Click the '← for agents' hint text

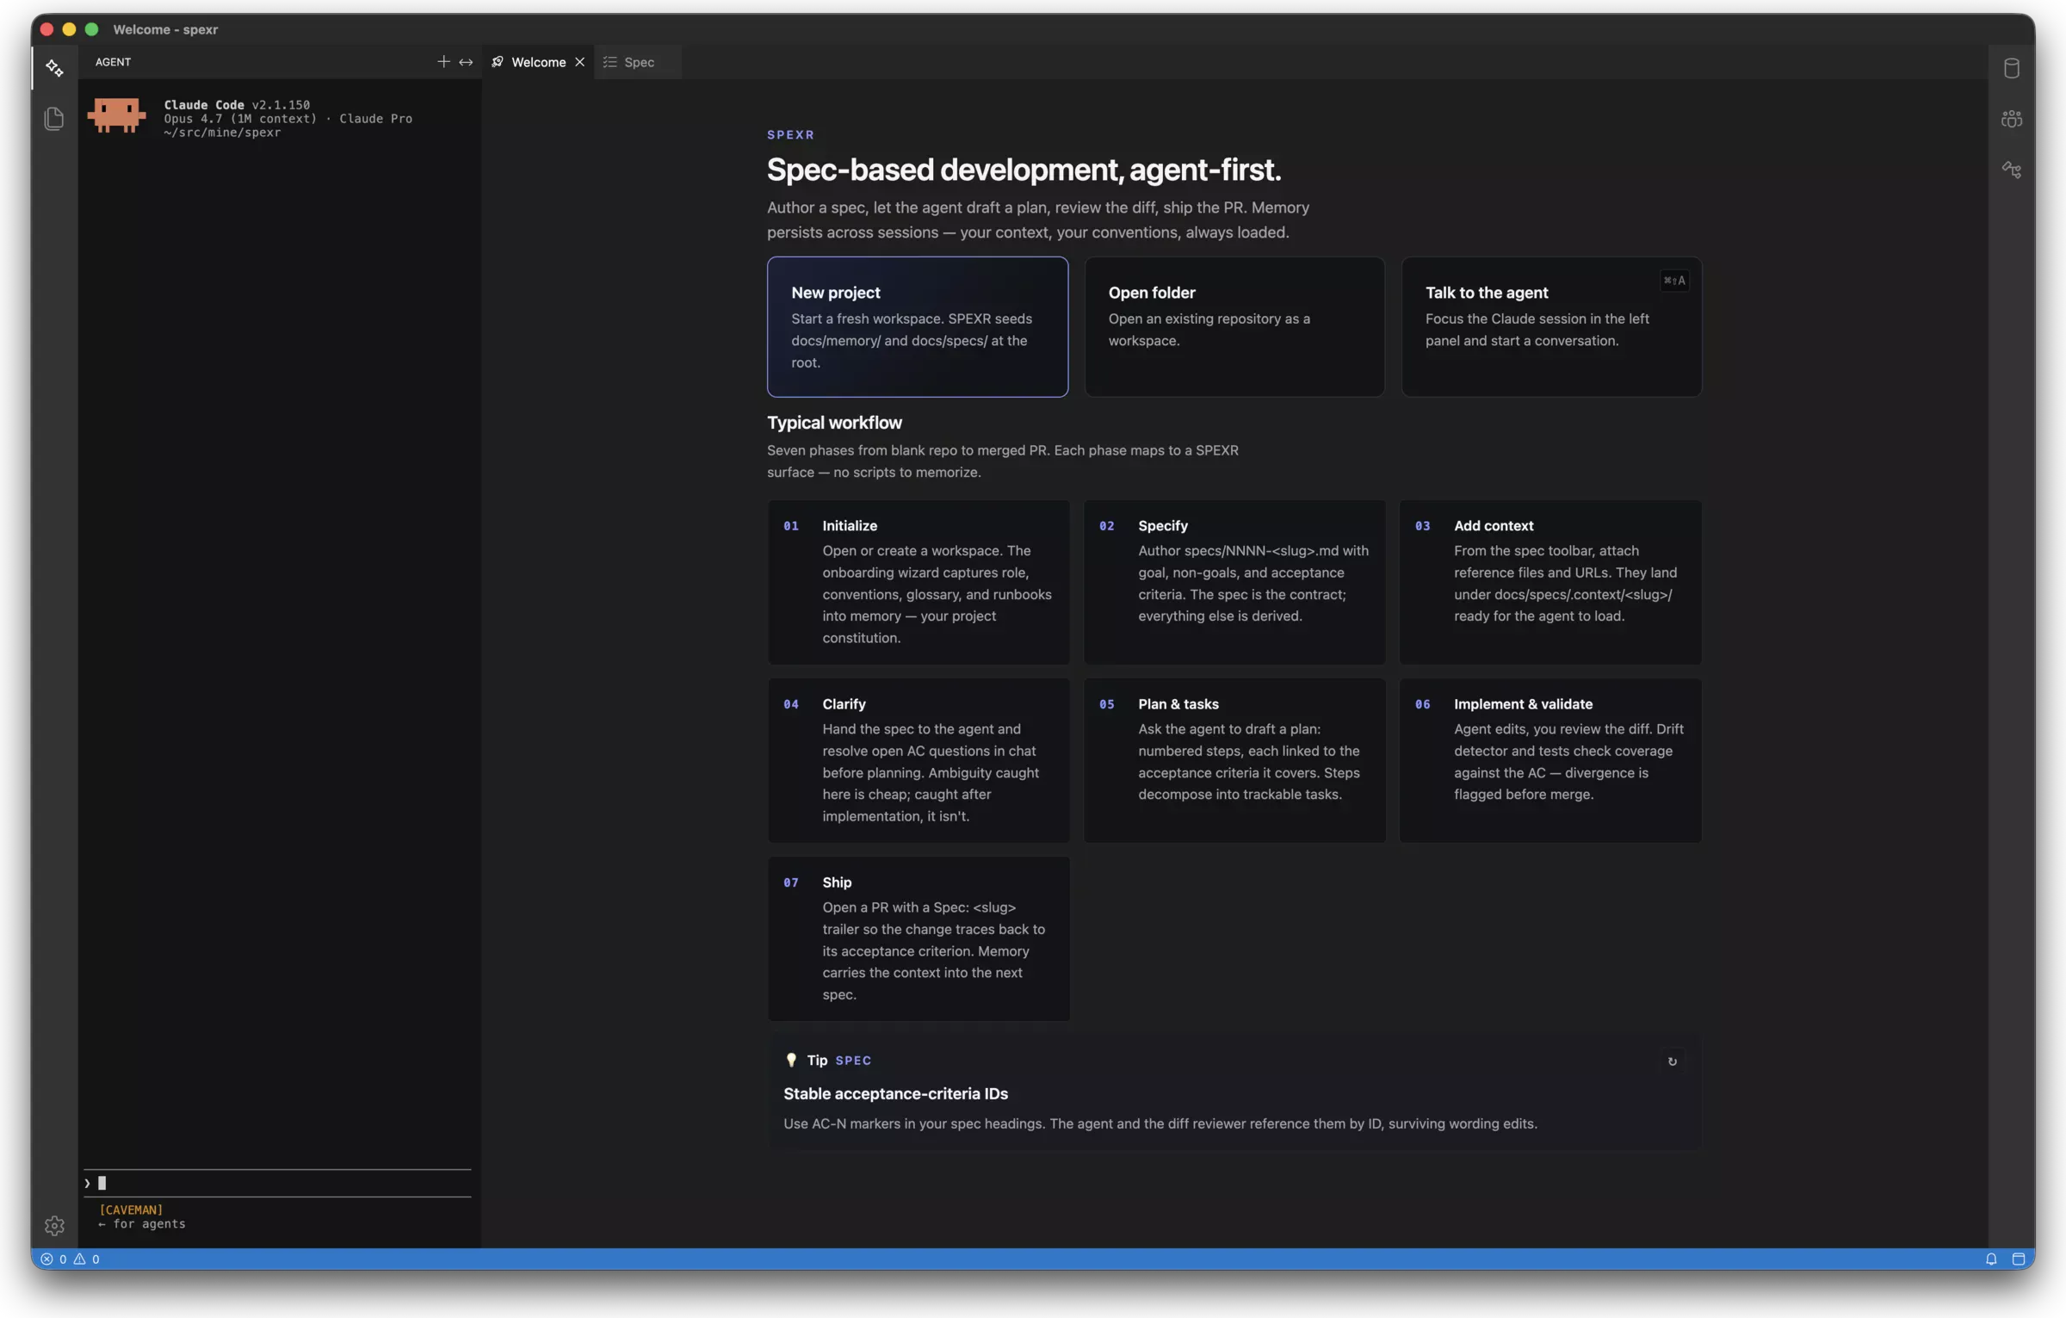(x=141, y=1223)
